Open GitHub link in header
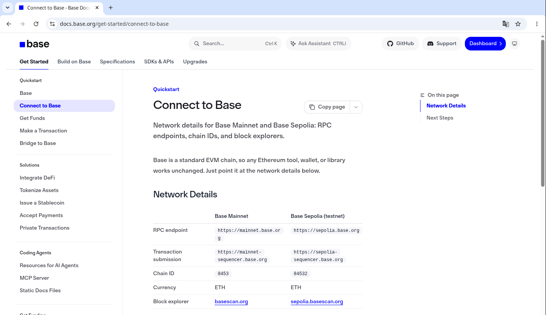This screenshot has width=546, height=315. (400, 44)
